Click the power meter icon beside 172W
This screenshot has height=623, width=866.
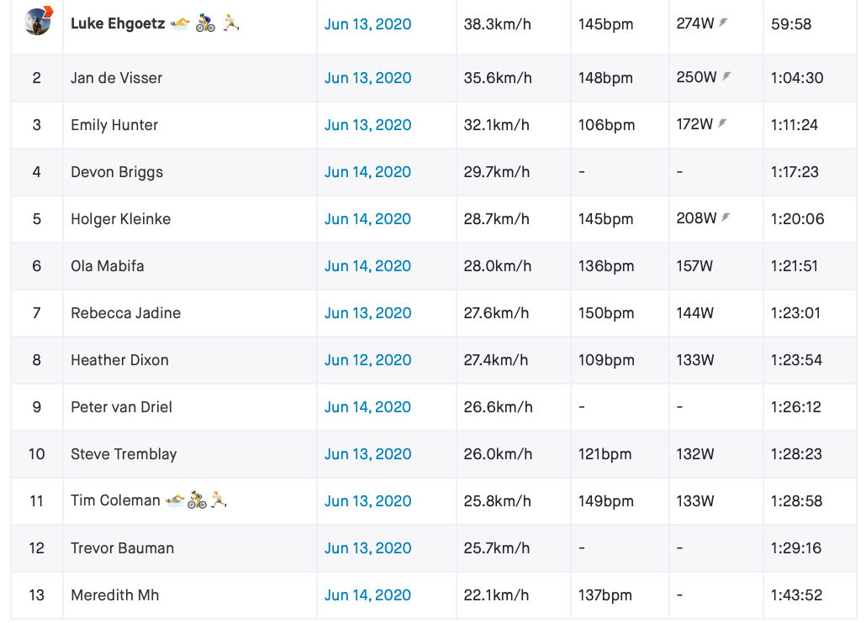tap(722, 123)
